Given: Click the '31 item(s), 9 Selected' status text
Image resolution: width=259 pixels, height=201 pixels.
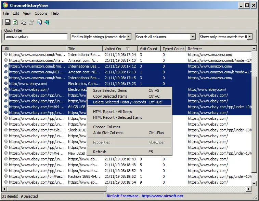Looking at the screenshot, I should coord(20,196).
